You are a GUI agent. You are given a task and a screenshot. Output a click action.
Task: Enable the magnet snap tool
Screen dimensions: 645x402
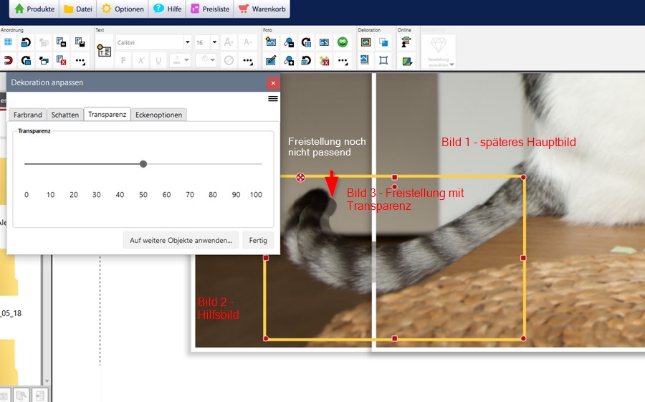tap(9, 61)
